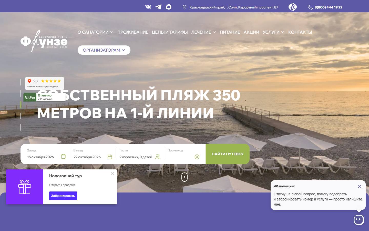Open the check-out calendar icon
Viewport: 369px width, 231px height.
pos(110,157)
